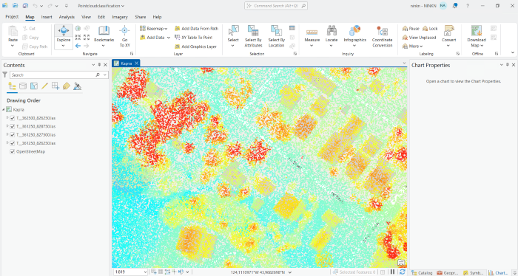The width and height of the screenshot is (518, 276).
Task: Open the map scale dropdown
Action: (x=145, y=272)
